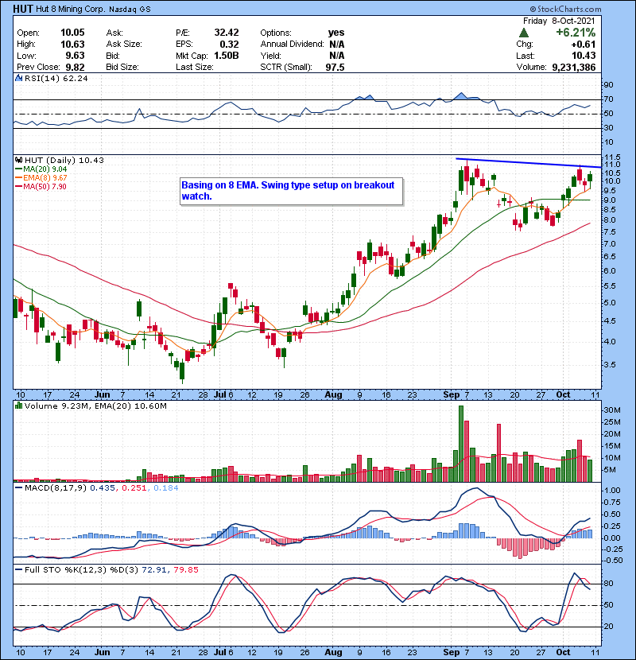This screenshot has width=636, height=660.
Task: Click the Open value 10.05
Action: coord(72,33)
